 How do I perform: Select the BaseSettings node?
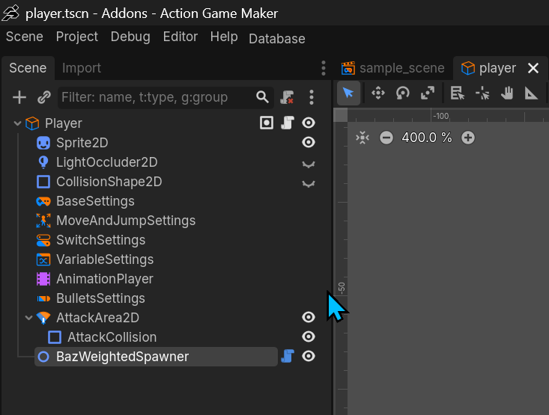click(x=95, y=201)
